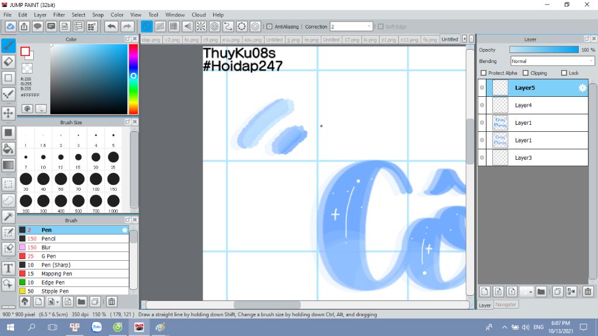This screenshot has width=598, height=336.
Task: Add a new layer folder in Layer panel
Action: (541, 292)
